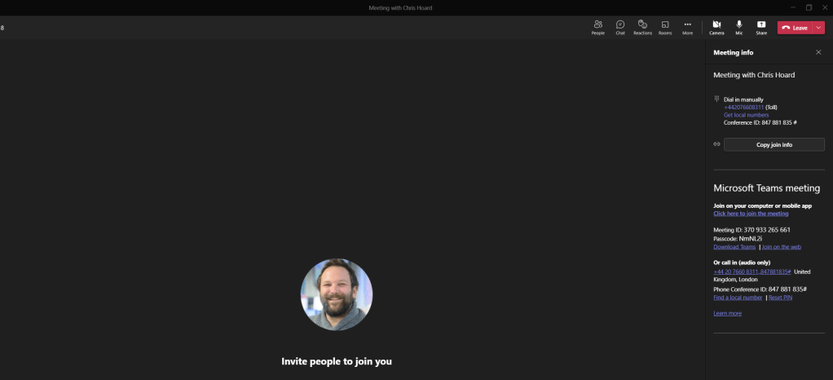Viewport: 833px width, 380px height.
Task: Open the Reactions menu
Action: tap(642, 27)
